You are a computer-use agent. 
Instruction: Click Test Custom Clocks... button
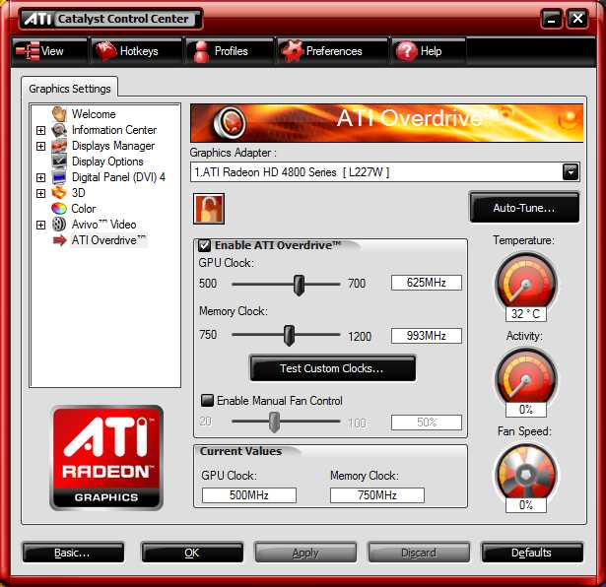tap(332, 368)
